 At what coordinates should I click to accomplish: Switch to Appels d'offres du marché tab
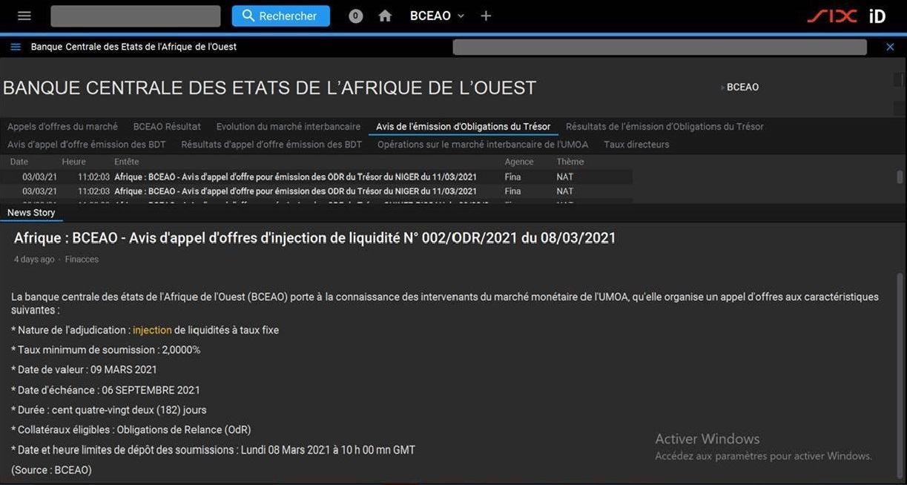[62, 127]
